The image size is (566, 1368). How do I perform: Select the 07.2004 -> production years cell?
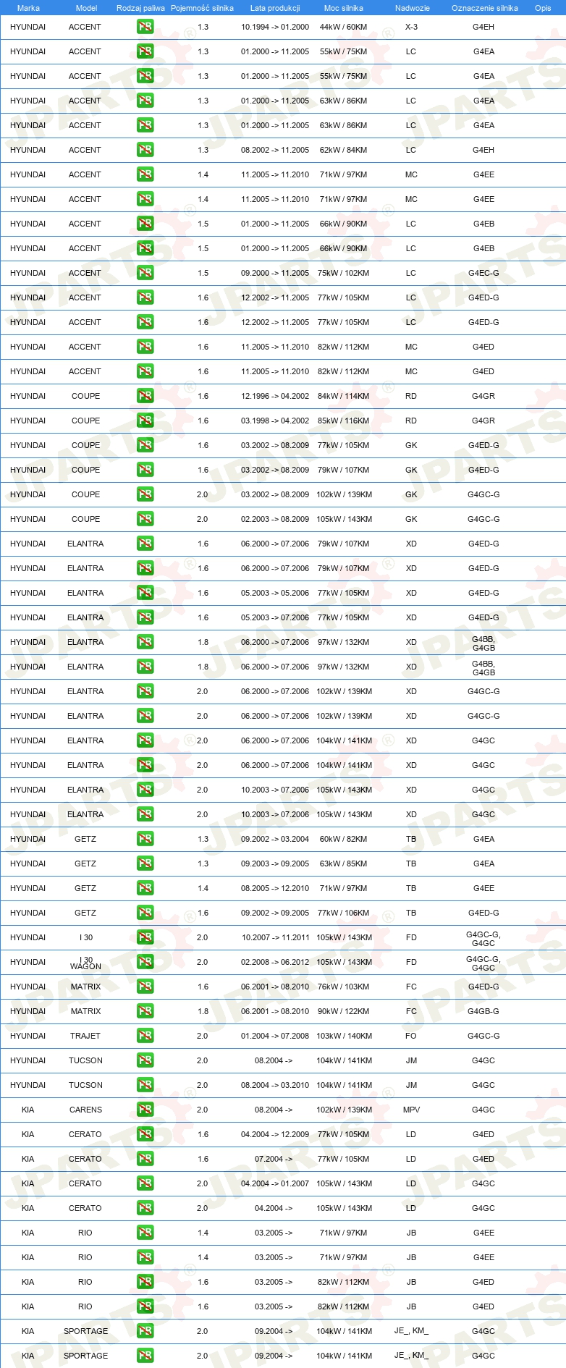274,1159
